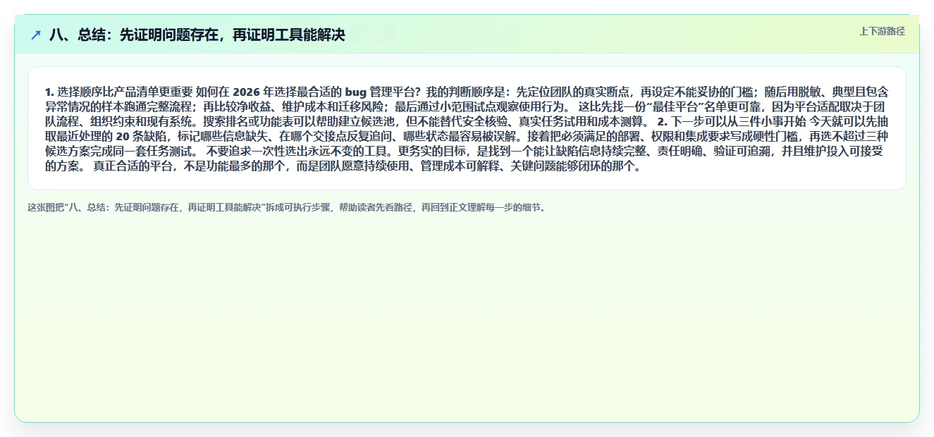This screenshot has height=437, width=934.
Task: Click the caption 这张图把“八、总结...拆成可执行步骤
Action: 287,208
